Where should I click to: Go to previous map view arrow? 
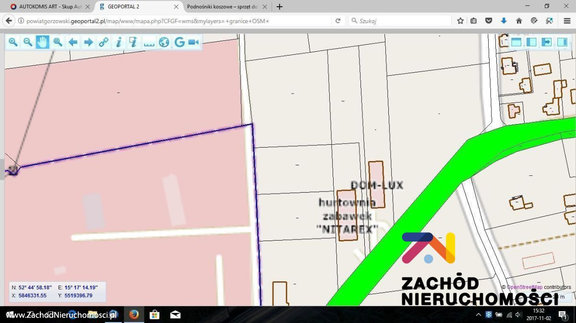73,42
